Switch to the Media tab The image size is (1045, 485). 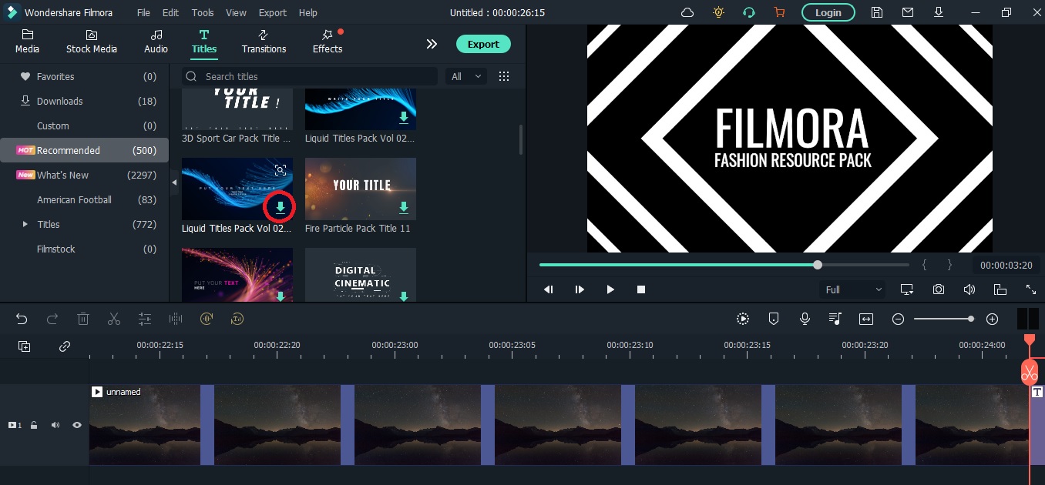(28, 42)
